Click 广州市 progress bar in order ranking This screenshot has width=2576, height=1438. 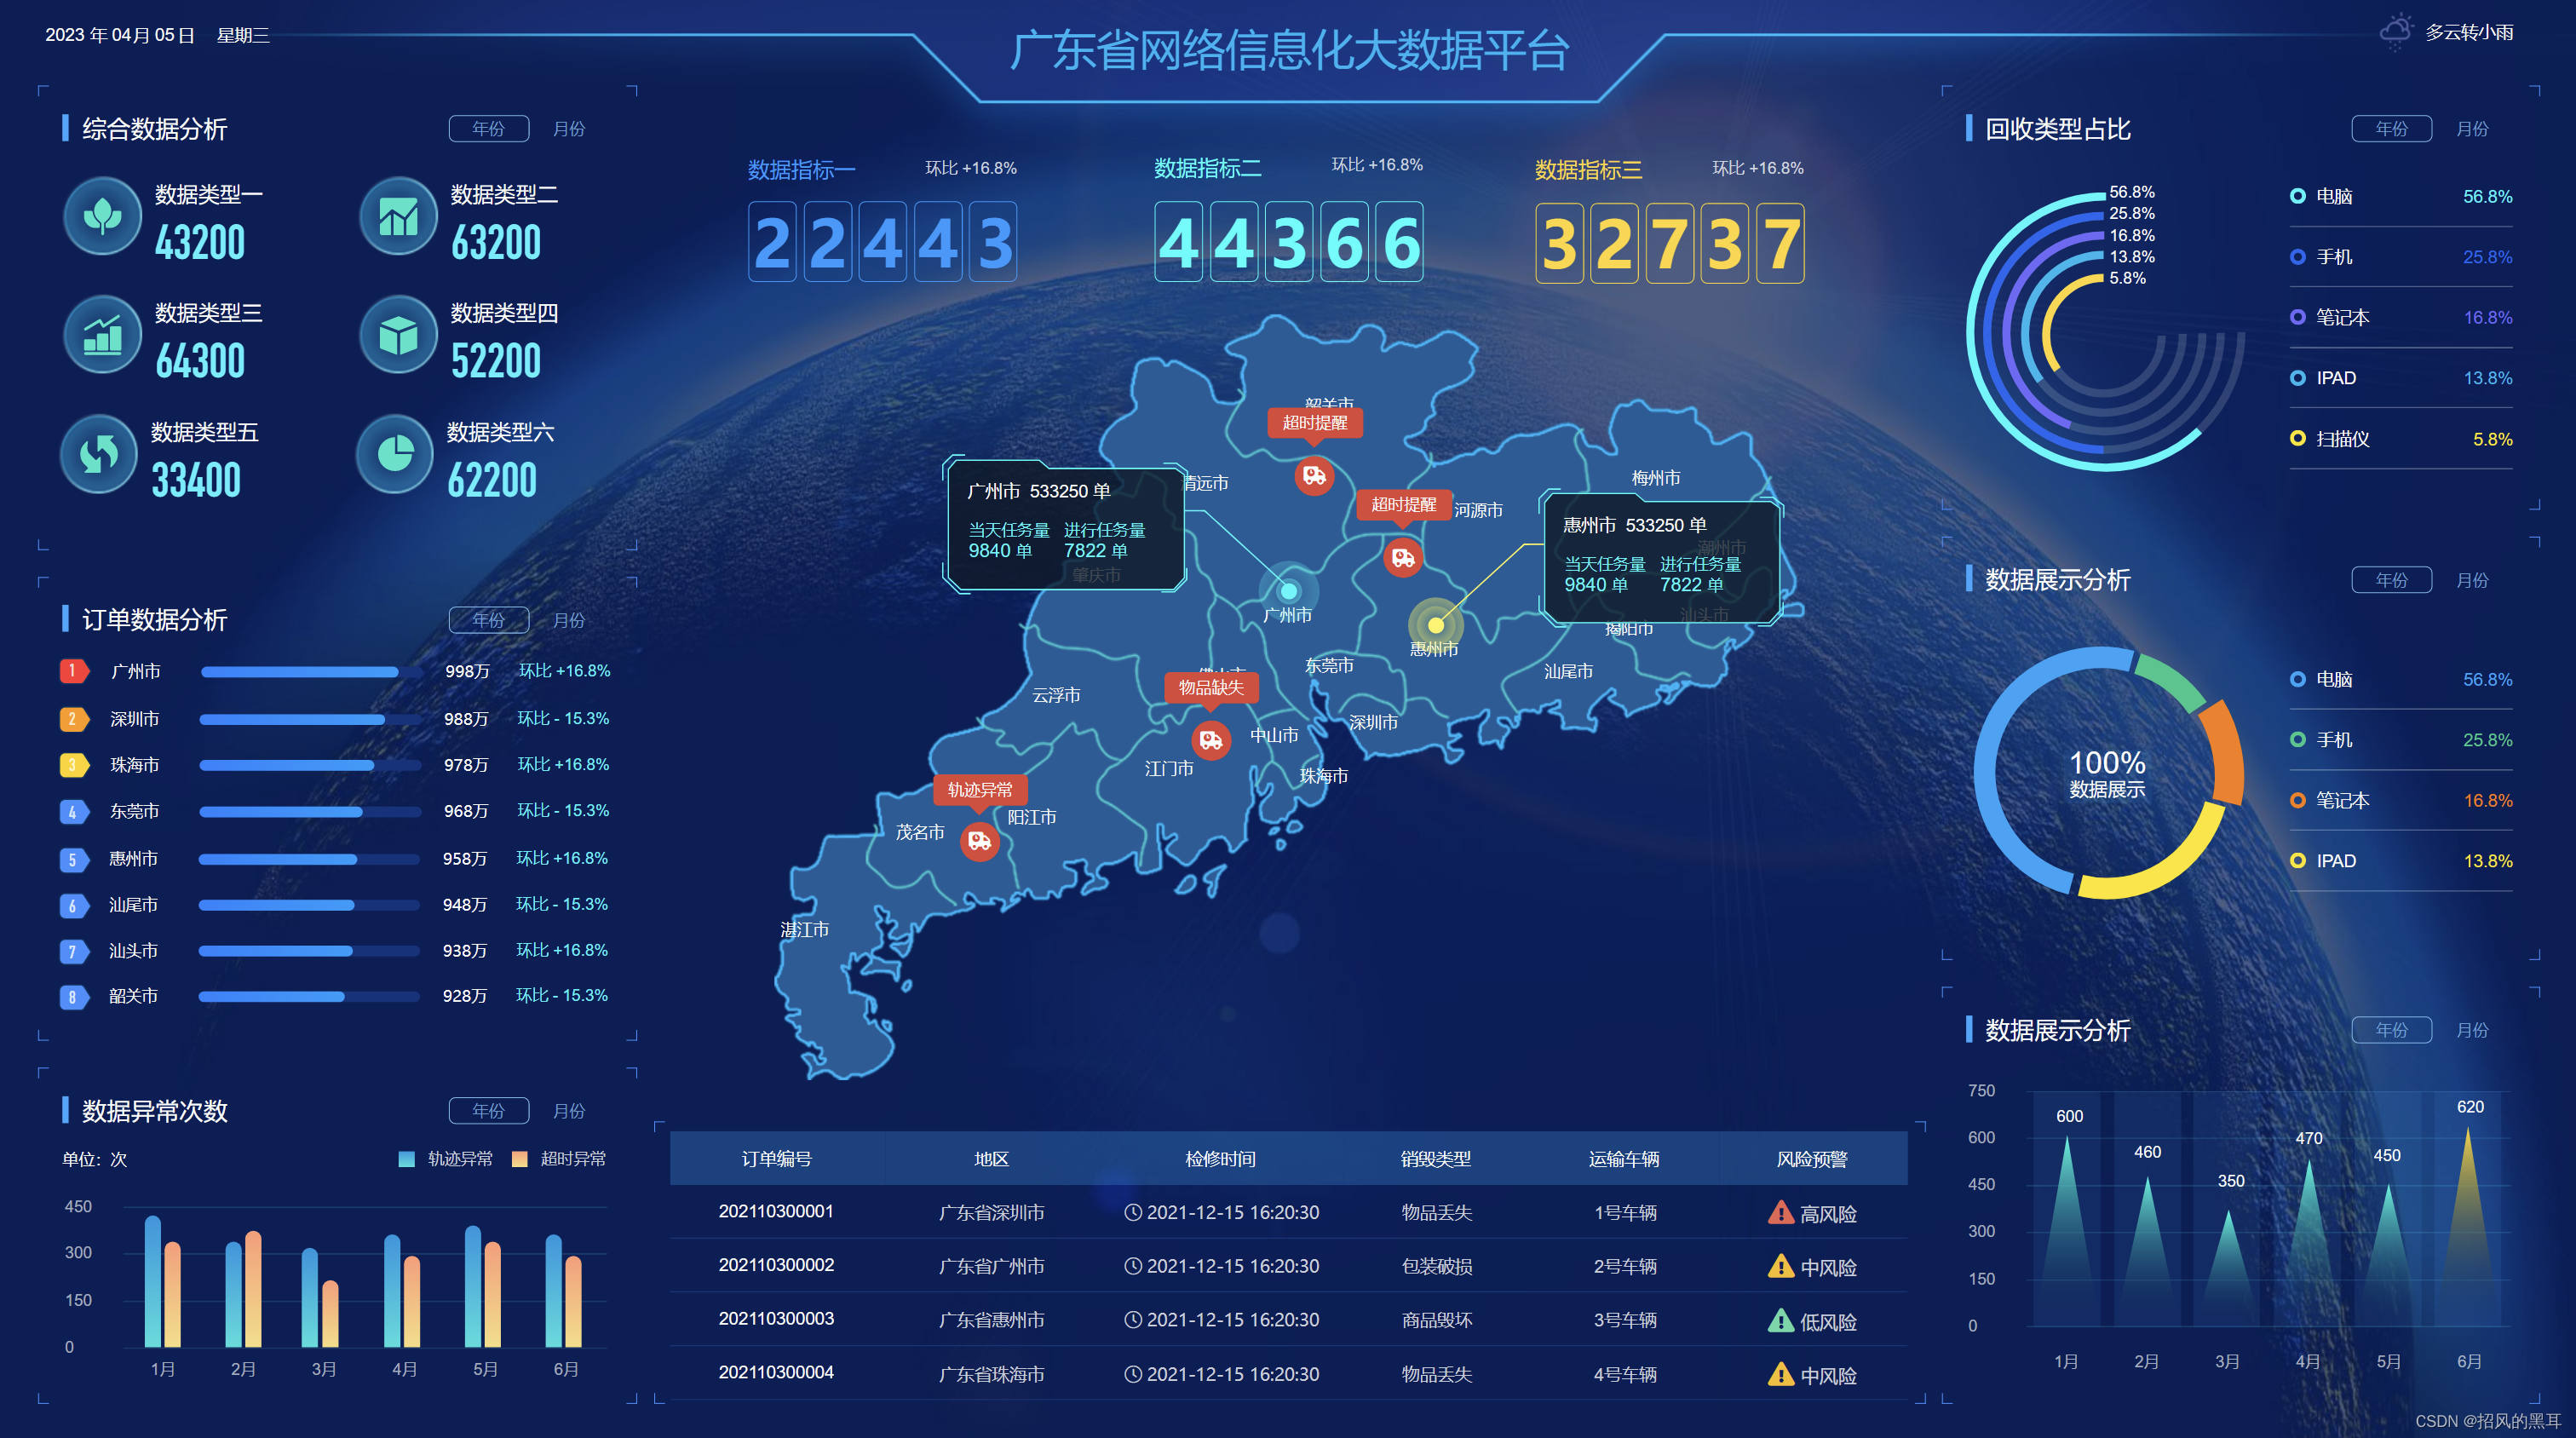(310, 672)
